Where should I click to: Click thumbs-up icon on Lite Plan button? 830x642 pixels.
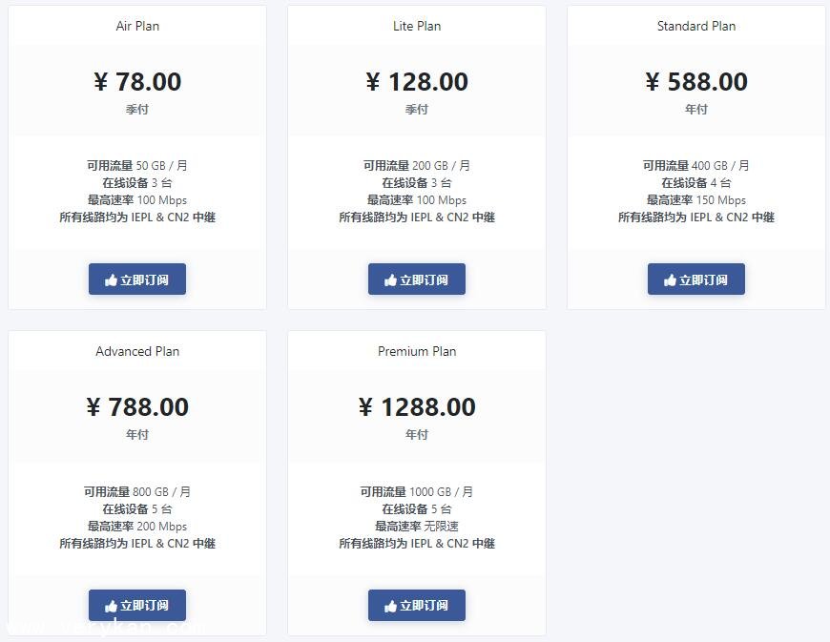pyautogui.click(x=391, y=280)
